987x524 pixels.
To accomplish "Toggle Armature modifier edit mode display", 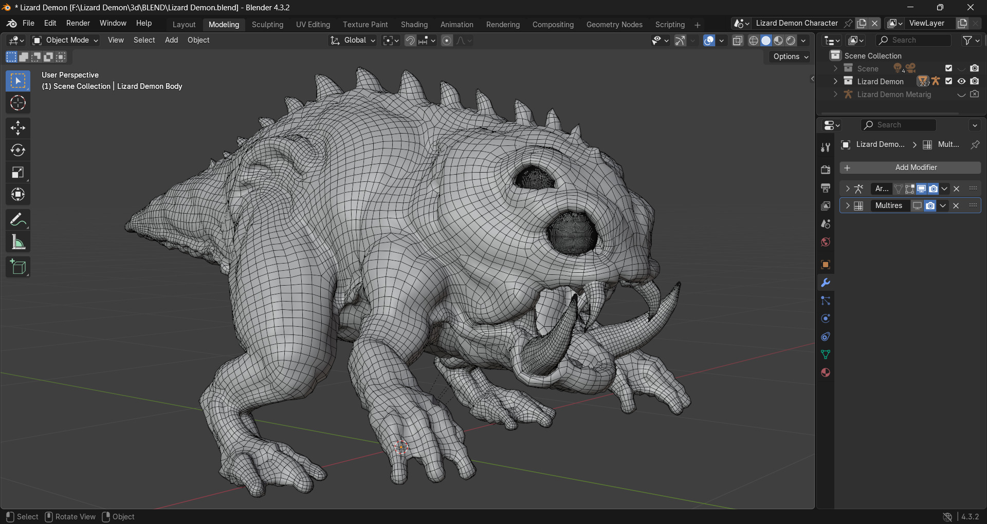I will [x=910, y=189].
